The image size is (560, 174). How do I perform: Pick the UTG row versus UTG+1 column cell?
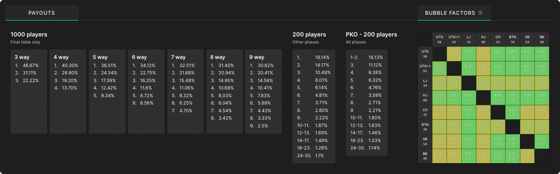pos(454,54)
